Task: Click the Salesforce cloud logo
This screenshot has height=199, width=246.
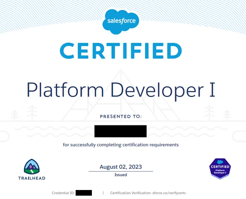Action: click(x=120, y=22)
